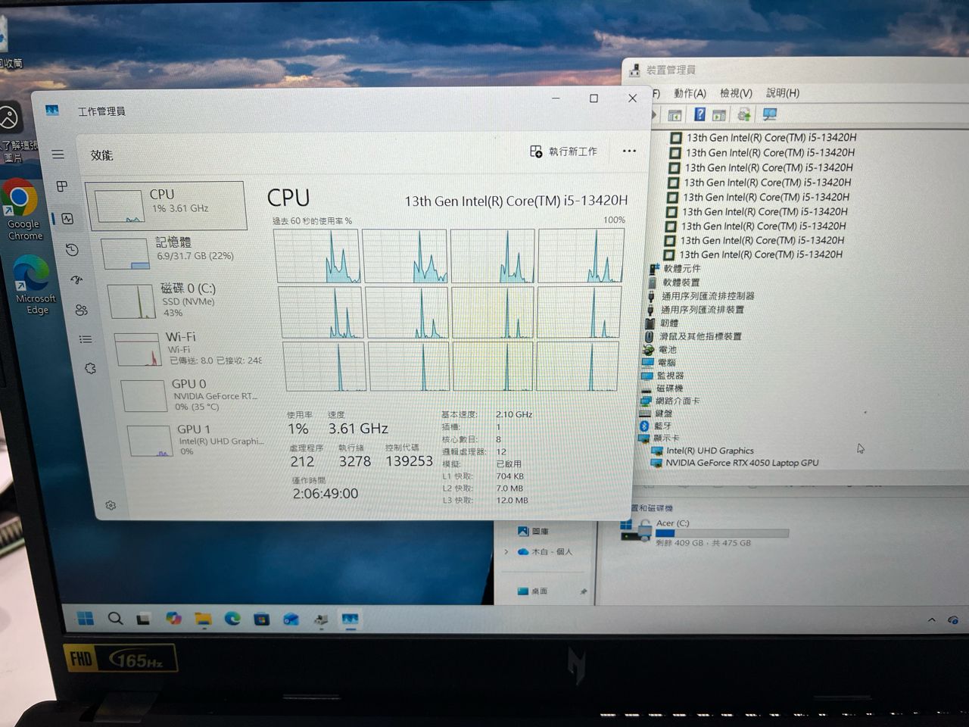Expand the 藍牙 Bluetooth device category
969x727 pixels.
click(662, 426)
